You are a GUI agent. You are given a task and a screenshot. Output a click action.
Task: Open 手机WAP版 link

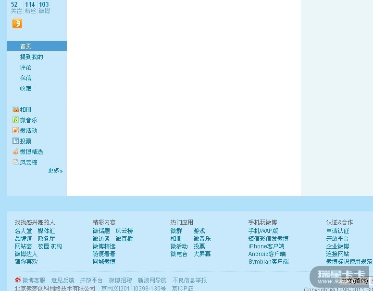click(x=263, y=231)
